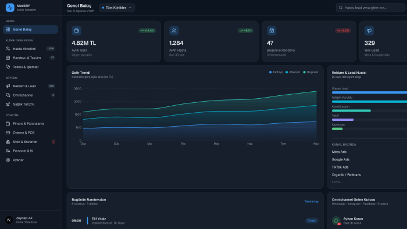The height and width of the screenshot is (229, 407).
Task: Click the chevron in the Tüm Klinikler selector
Action: point(130,8)
